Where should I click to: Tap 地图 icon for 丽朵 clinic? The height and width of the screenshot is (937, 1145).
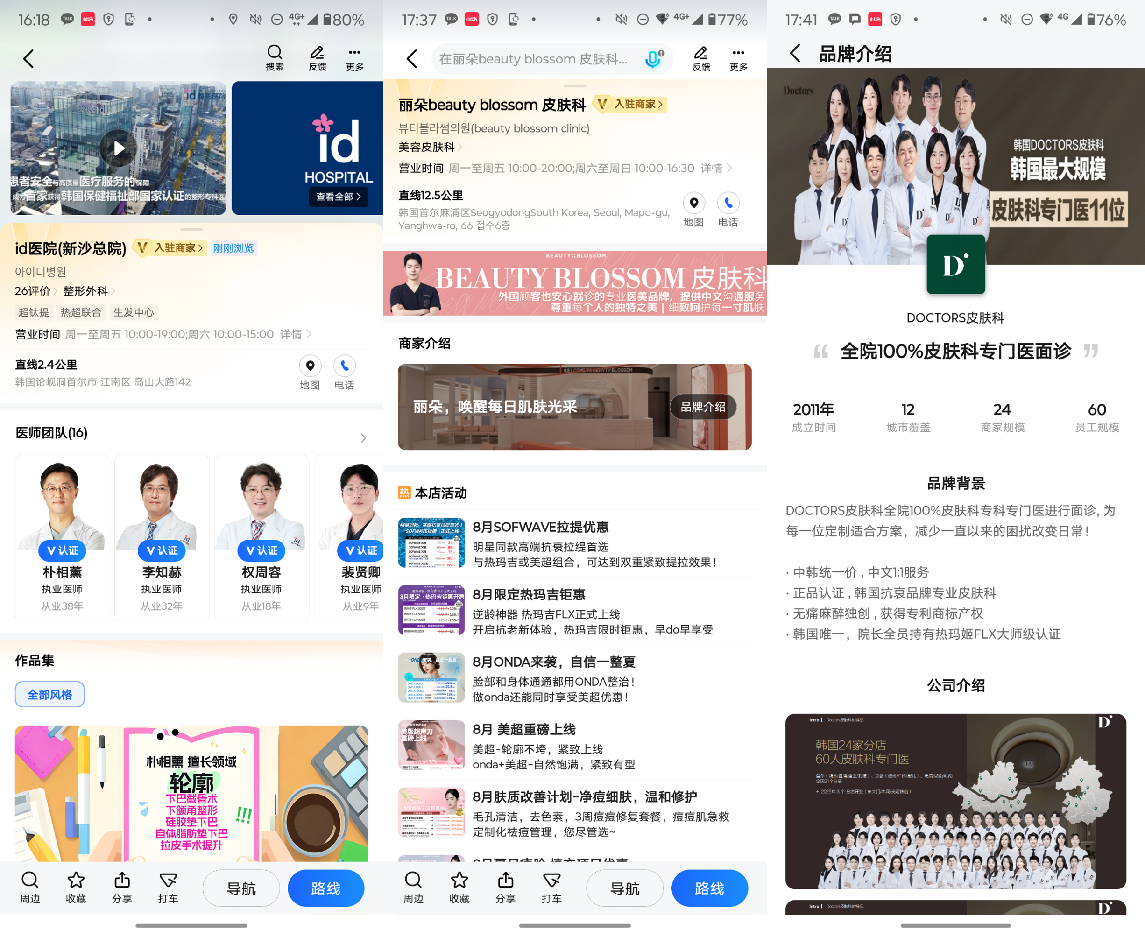(694, 210)
